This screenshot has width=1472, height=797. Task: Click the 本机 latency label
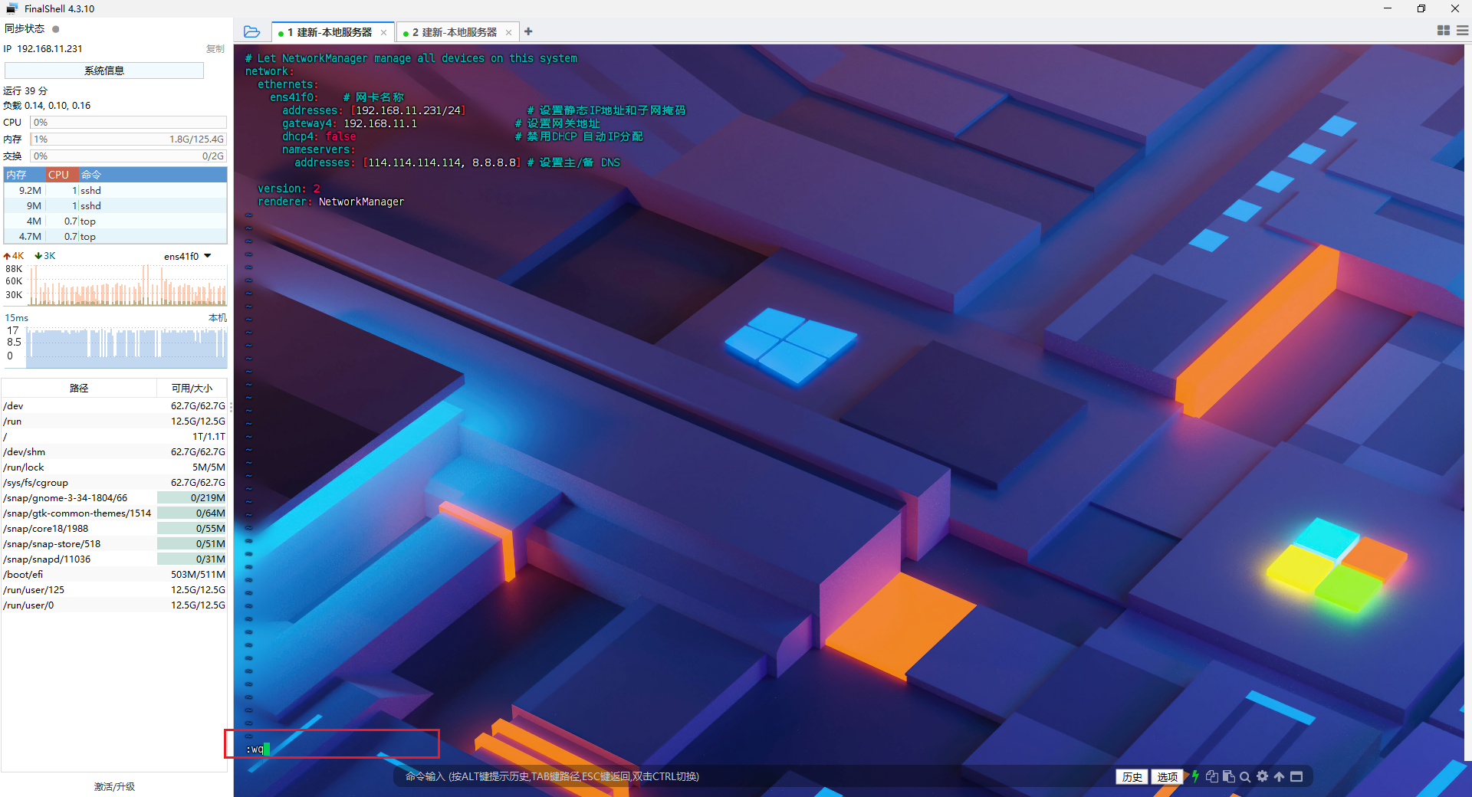pyautogui.click(x=218, y=317)
